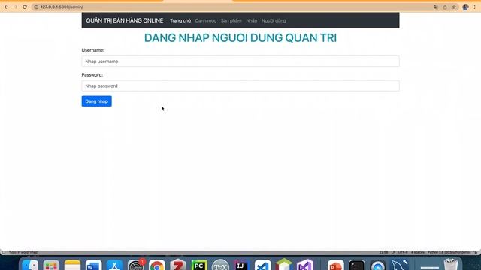Open the TeX app from the Dock
Image resolution: width=481 pixels, height=270 pixels.
coord(220,265)
